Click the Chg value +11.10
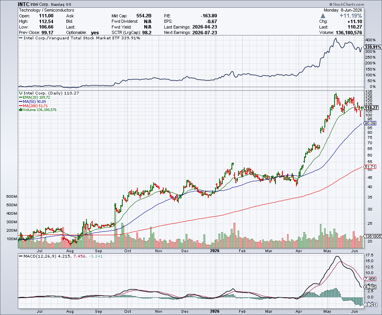382x315 pixels. [x=355, y=22]
